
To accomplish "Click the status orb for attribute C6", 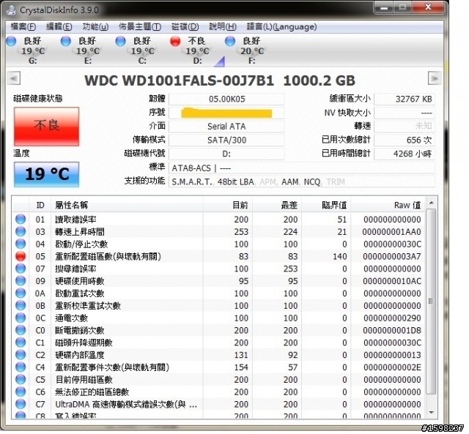I will (21, 392).
